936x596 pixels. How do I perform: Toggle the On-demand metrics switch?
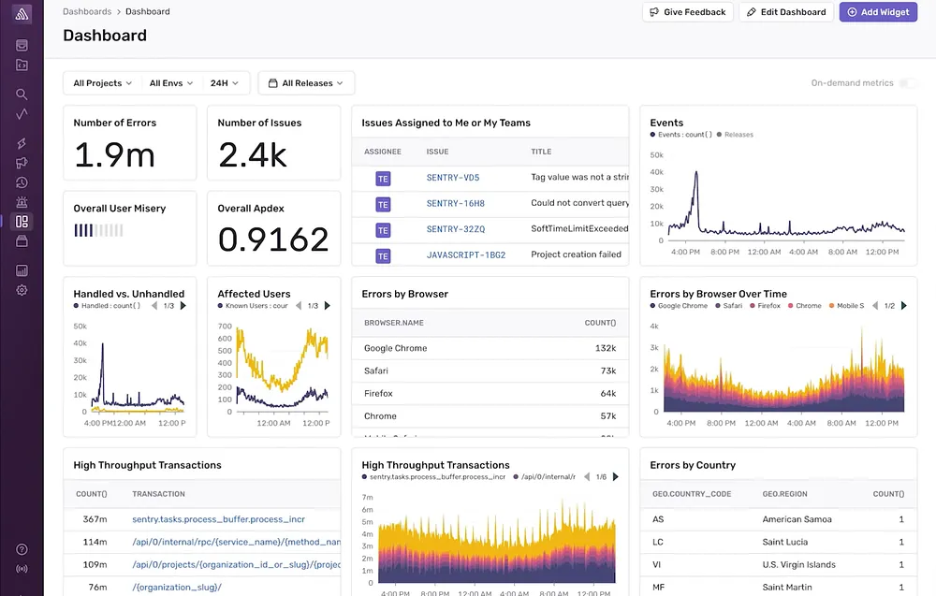click(x=907, y=83)
